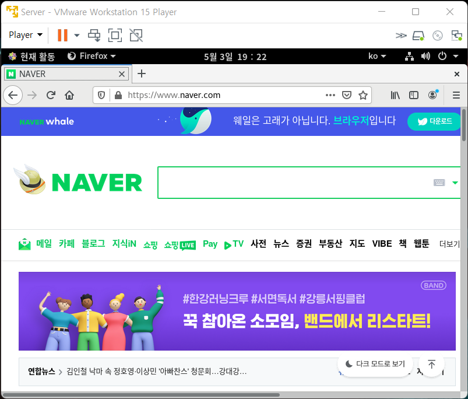The width and height of the screenshot is (468, 399).
Task: Open on-screen keyboard icon in search box
Action: click(439, 183)
